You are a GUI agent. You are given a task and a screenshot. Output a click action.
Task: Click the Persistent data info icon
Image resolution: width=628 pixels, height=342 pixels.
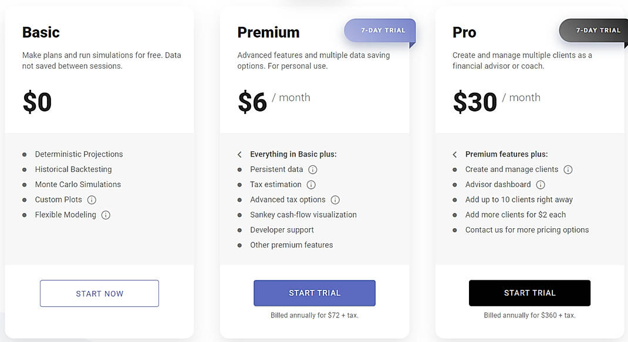click(313, 170)
